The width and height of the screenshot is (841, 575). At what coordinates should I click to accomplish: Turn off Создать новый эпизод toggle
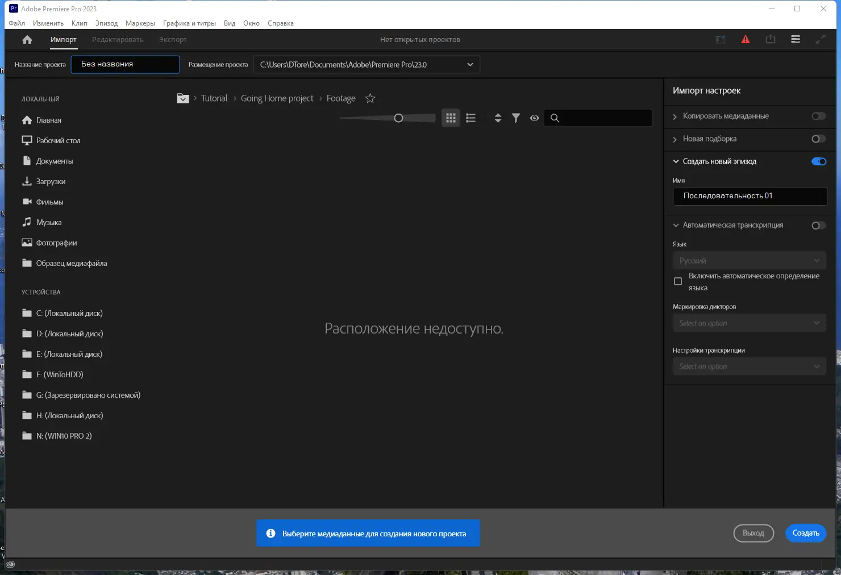(819, 161)
